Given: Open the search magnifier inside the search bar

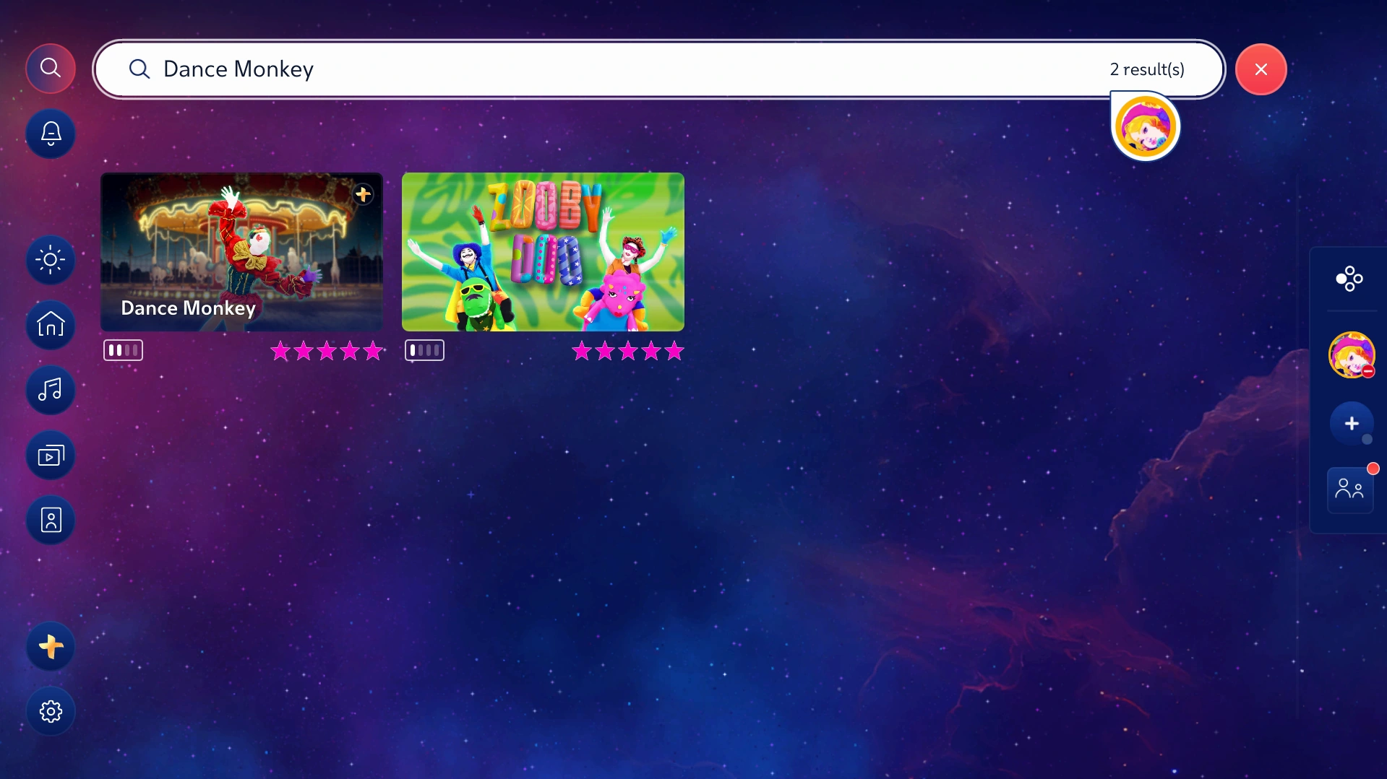Looking at the screenshot, I should 139,69.
